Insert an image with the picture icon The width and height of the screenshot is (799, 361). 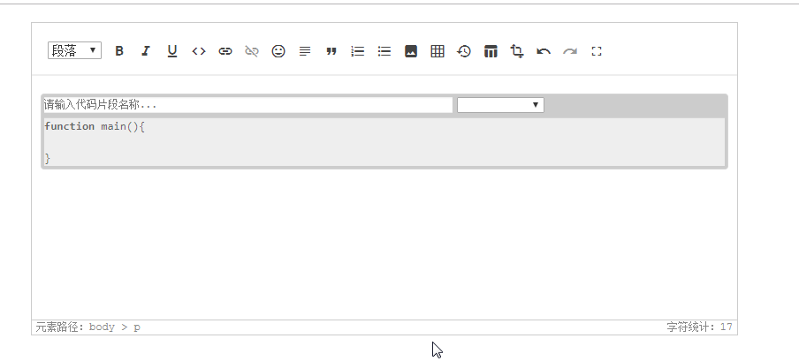click(411, 51)
